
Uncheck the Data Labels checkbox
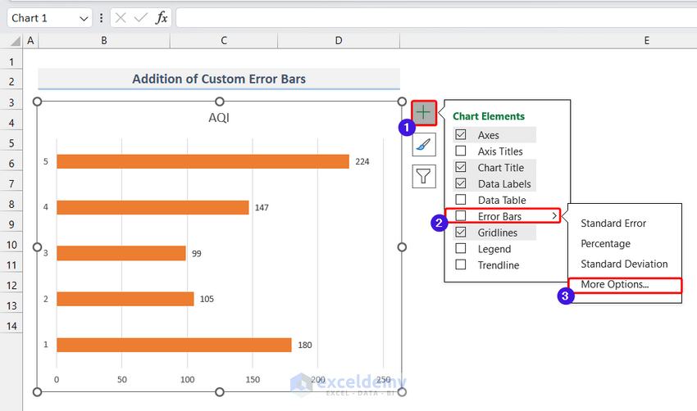pyautogui.click(x=461, y=183)
